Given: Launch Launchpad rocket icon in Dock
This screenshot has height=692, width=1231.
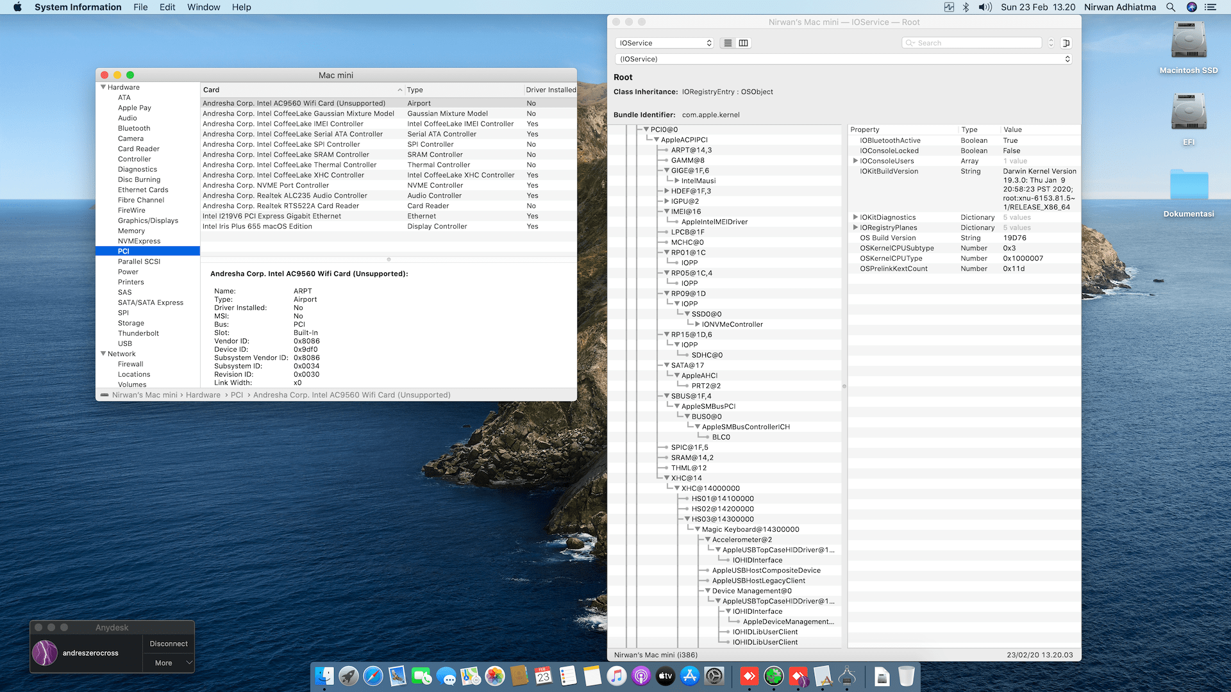Looking at the screenshot, I should [349, 676].
